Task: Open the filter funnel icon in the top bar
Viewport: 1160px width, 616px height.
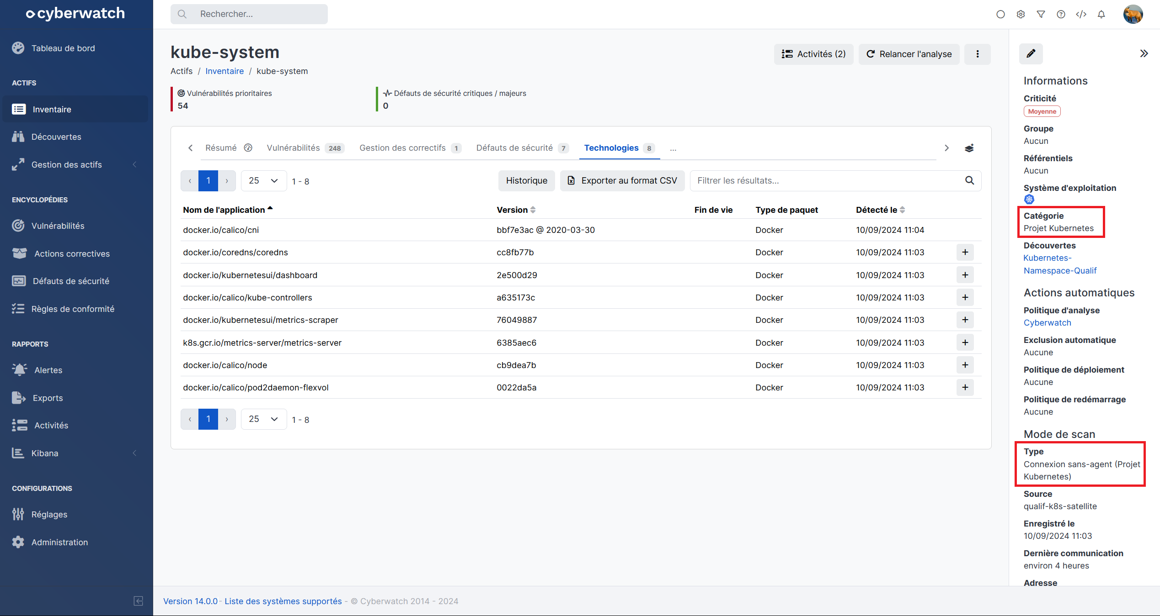Action: point(1041,14)
